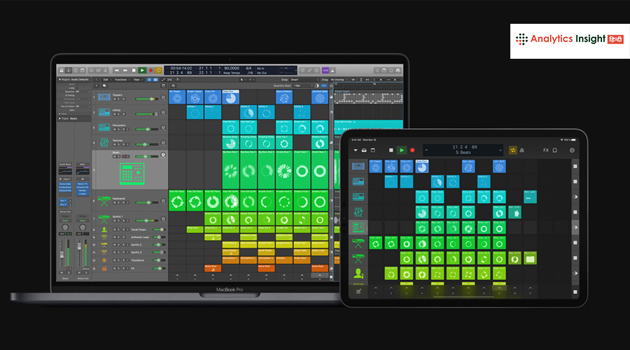Trigger scene 10 arrow on iPad grid
The image size is (630, 350).
[514, 288]
